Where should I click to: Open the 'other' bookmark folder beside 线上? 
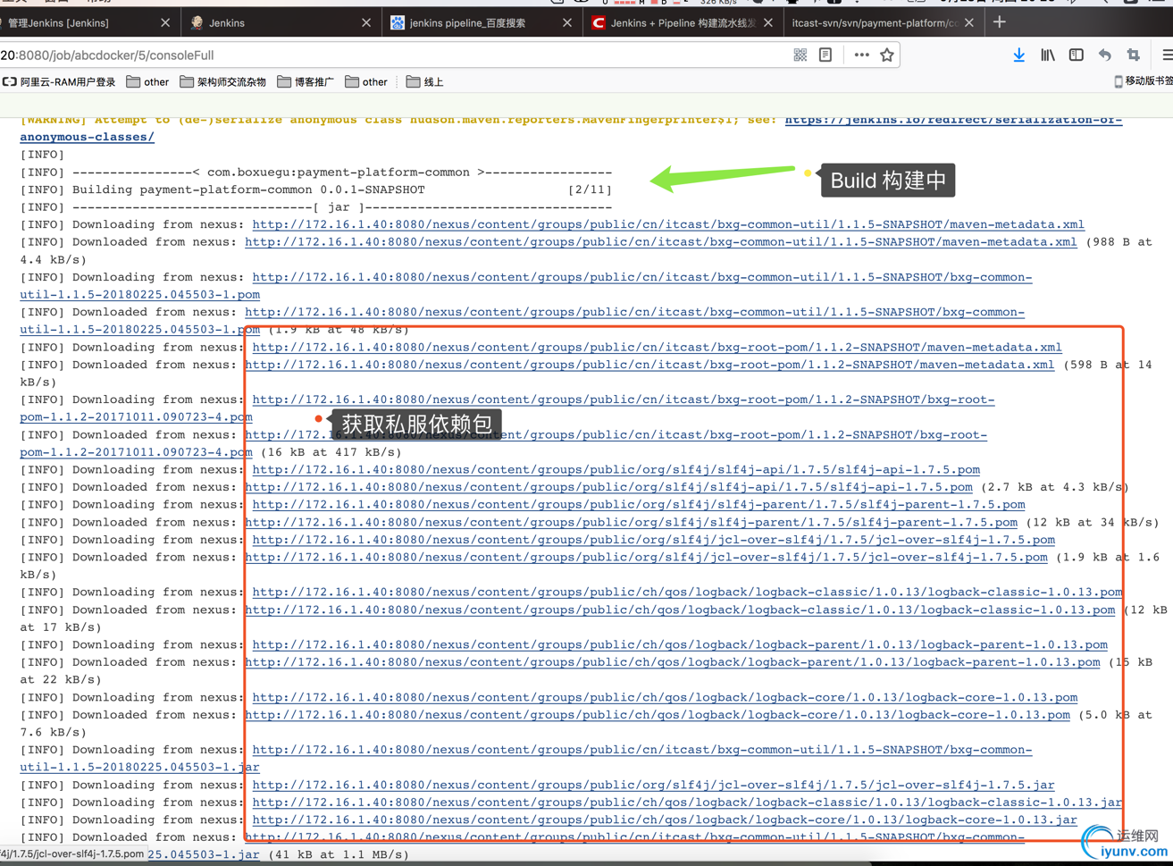[366, 81]
